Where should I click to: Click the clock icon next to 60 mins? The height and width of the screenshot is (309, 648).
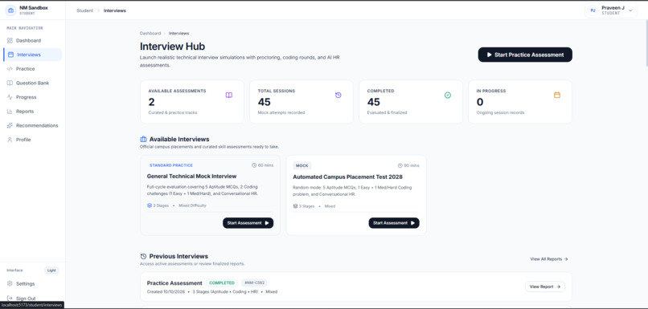[254, 165]
